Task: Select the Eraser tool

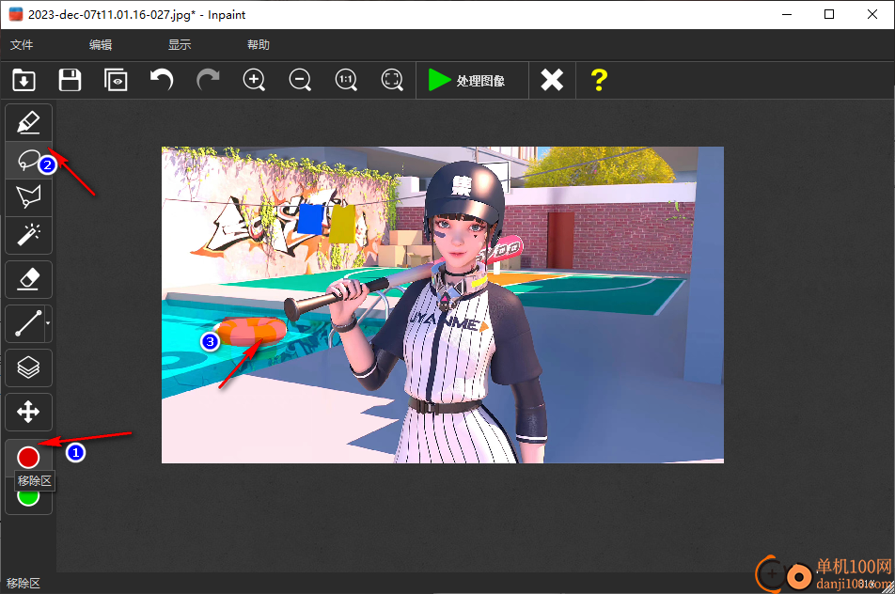Action: (x=28, y=279)
